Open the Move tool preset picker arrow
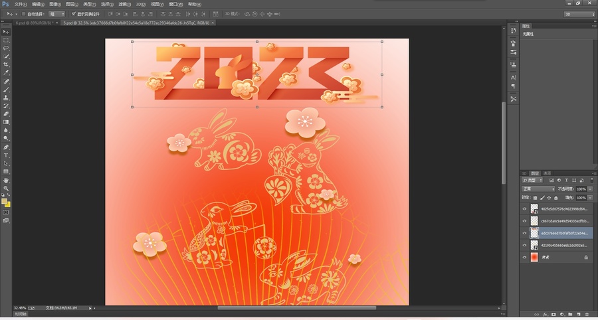The width and height of the screenshot is (598, 320). point(16,14)
